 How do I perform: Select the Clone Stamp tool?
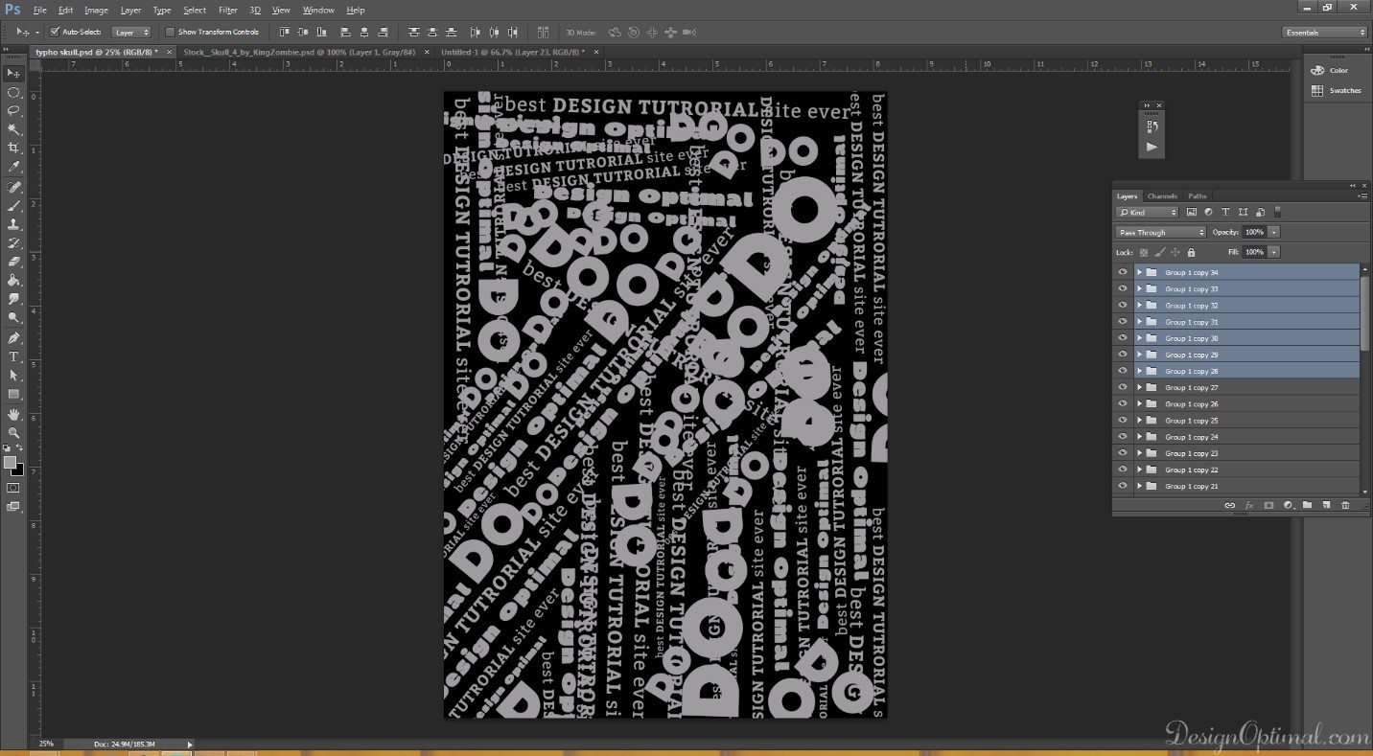tap(13, 224)
